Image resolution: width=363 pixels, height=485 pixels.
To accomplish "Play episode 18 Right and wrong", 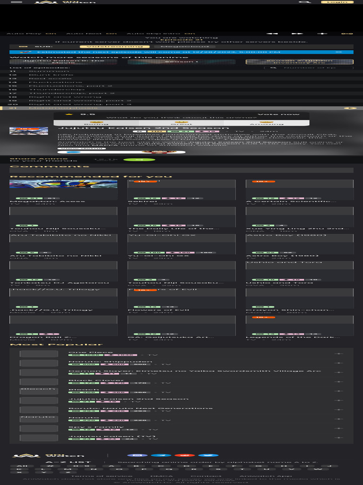I will 181,97.
